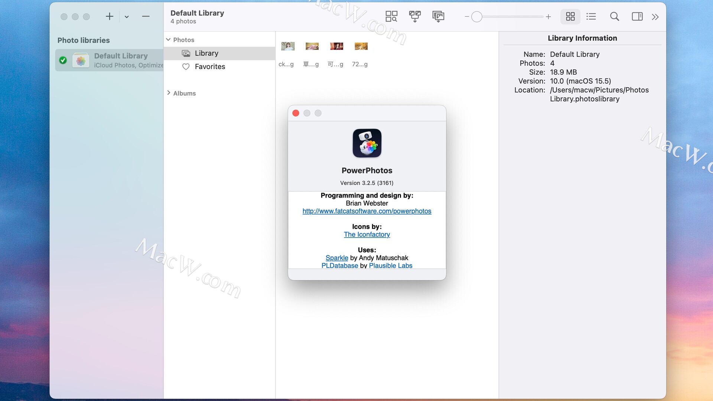Click thumbnail zoom in plus icon
Viewport: 713px width, 401px height.
[x=548, y=17]
